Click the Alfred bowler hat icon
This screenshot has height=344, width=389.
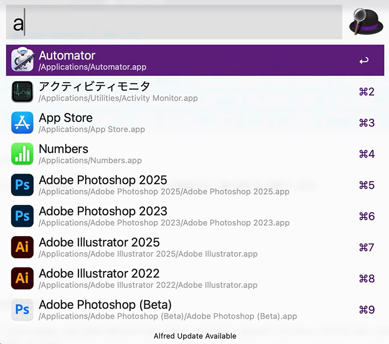[366, 22]
